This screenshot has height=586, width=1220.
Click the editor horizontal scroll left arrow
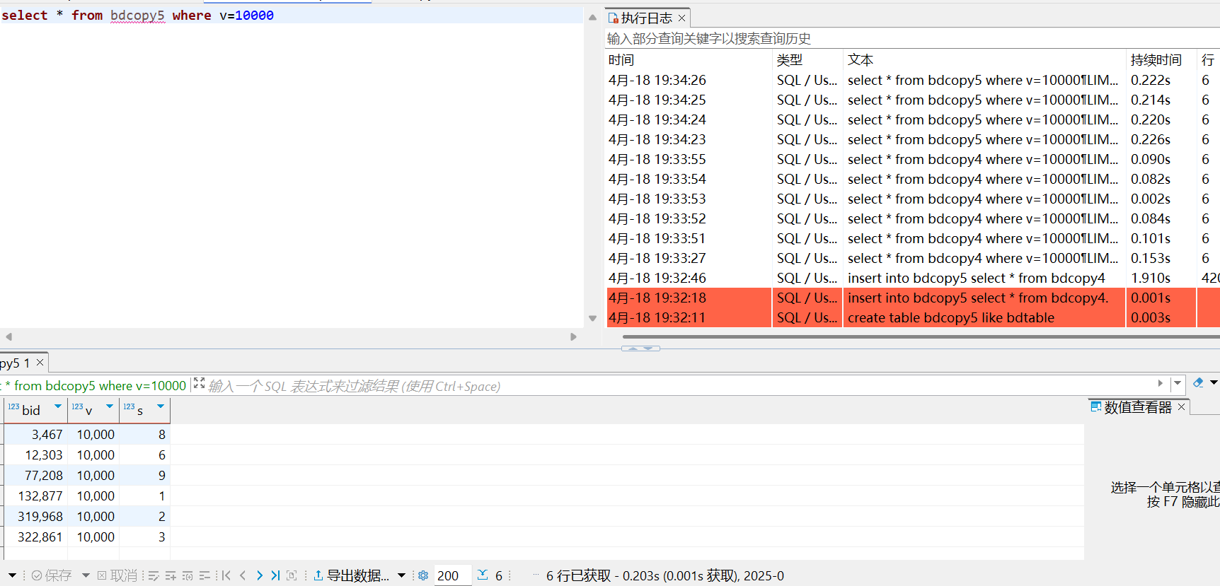click(8, 337)
